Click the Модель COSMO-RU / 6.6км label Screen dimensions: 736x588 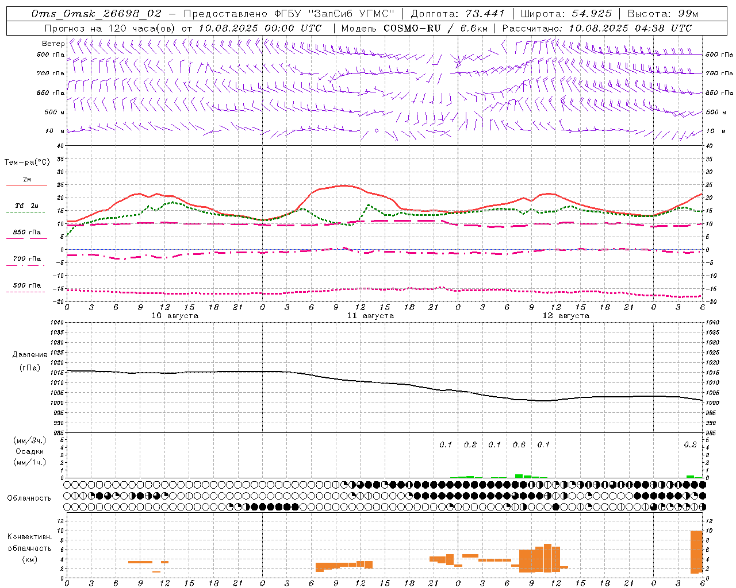click(414, 28)
